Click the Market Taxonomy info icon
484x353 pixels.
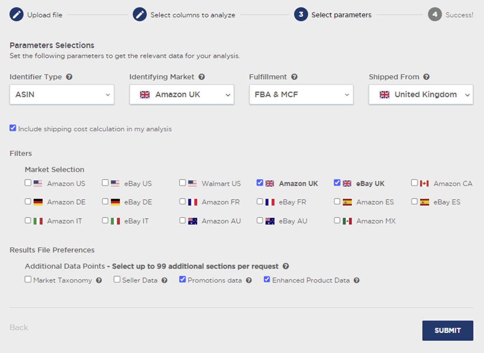(x=99, y=280)
